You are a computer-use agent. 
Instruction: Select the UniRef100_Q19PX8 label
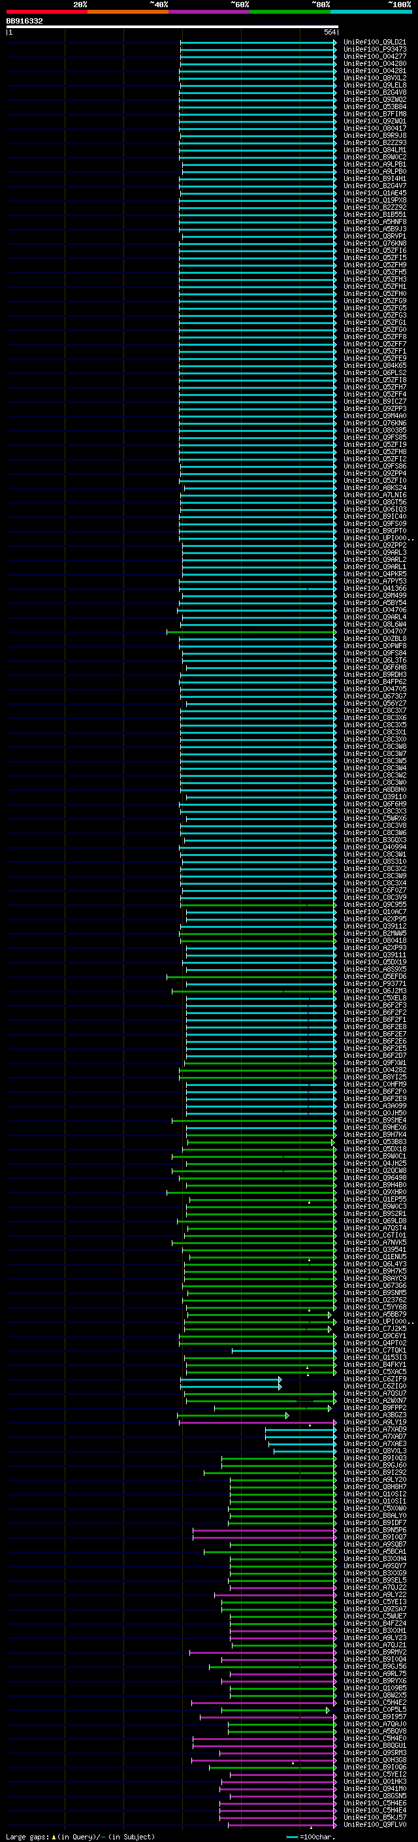pos(374,200)
